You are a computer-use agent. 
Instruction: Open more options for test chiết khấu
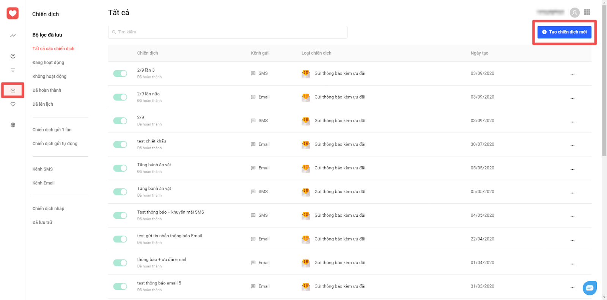point(572,146)
